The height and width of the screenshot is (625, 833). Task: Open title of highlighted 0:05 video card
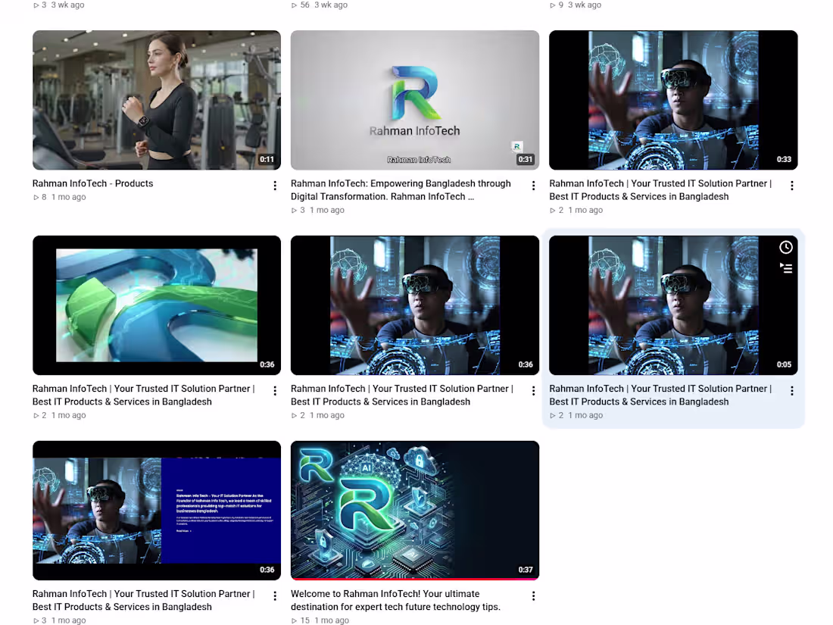[x=660, y=395]
